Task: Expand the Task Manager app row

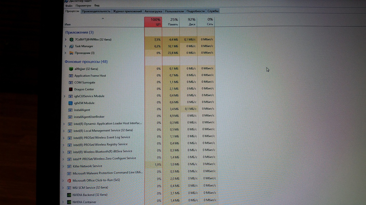Action: point(65,46)
